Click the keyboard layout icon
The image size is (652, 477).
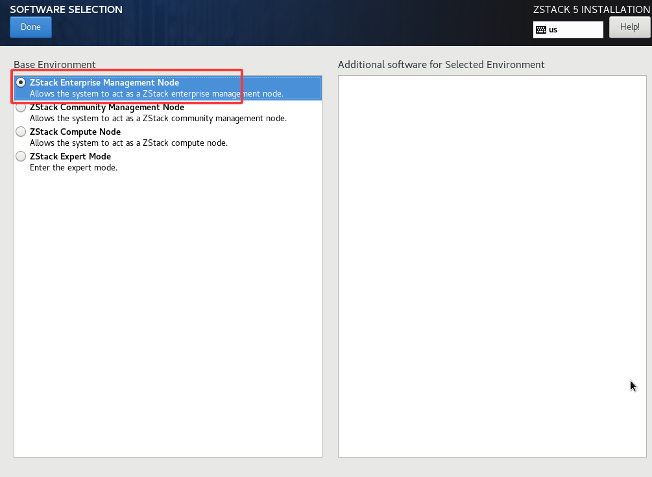coord(541,30)
